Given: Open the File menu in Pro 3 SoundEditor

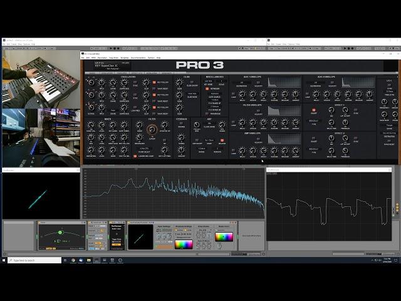Looking at the screenshot, I should (x=83, y=58).
